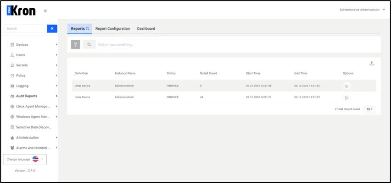
Task: Expand the Devices menu arrow
Action: pyautogui.click(x=56, y=45)
